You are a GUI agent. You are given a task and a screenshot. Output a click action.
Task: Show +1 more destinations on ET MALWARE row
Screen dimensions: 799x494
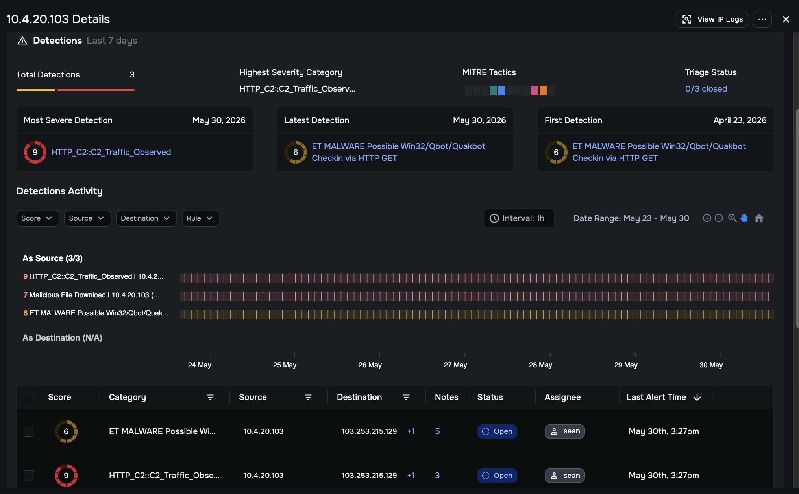click(411, 431)
